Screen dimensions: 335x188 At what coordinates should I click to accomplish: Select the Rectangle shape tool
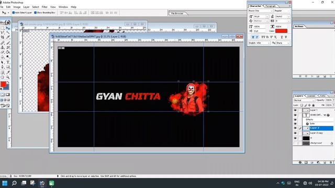pyautogui.click(x=8, y=67)
